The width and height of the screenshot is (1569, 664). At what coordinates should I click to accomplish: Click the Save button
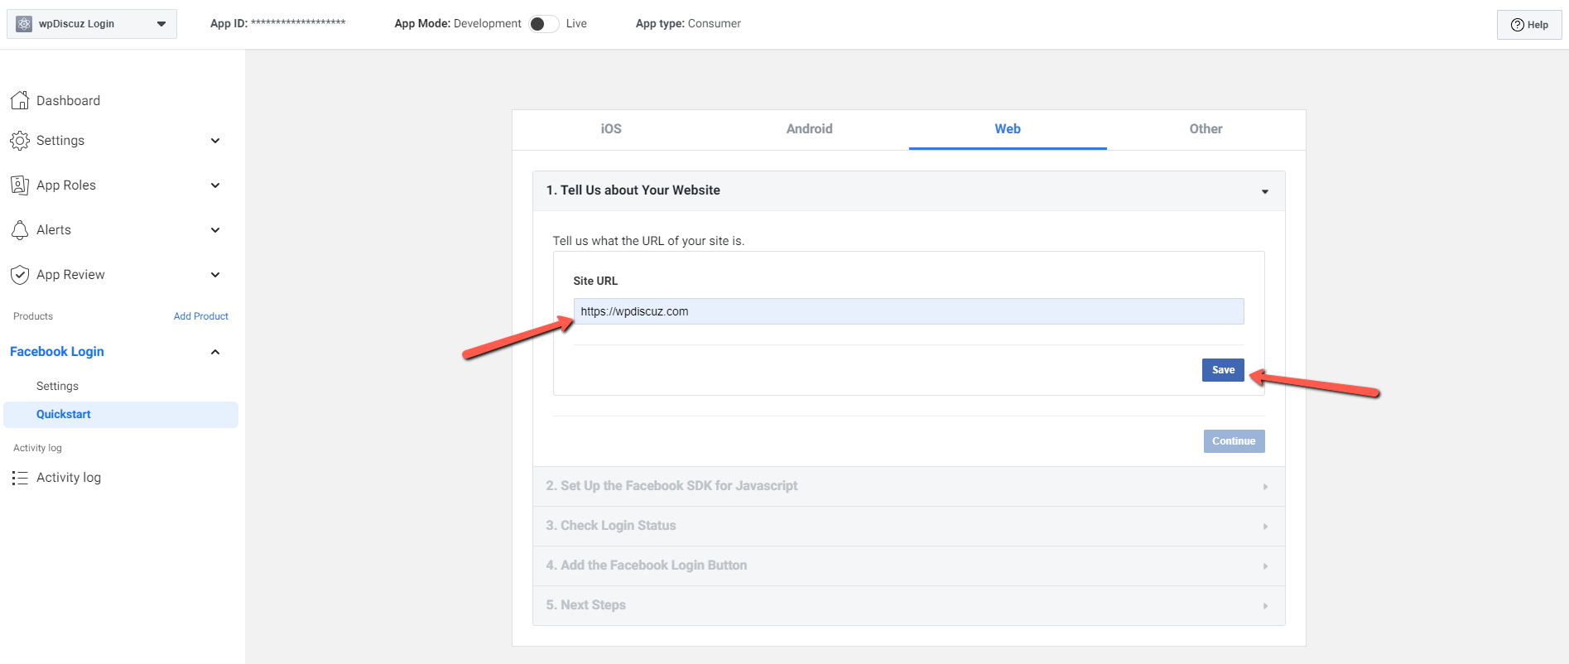pos(1223,370)
